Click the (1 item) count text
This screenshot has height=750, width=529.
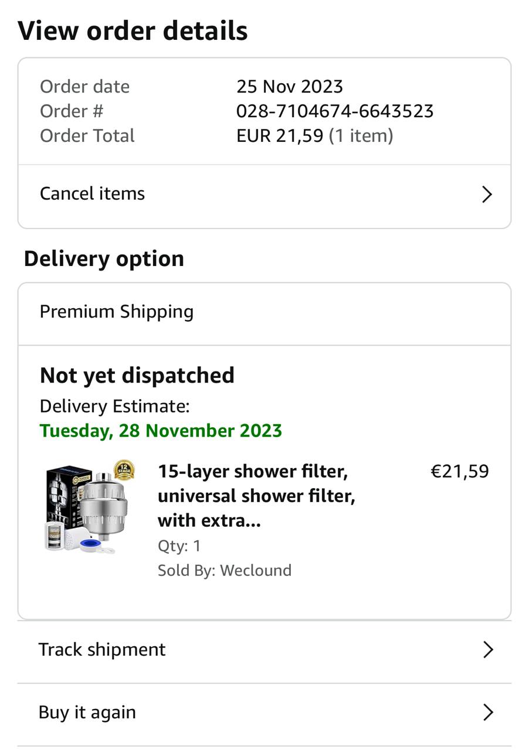(361, 135)
